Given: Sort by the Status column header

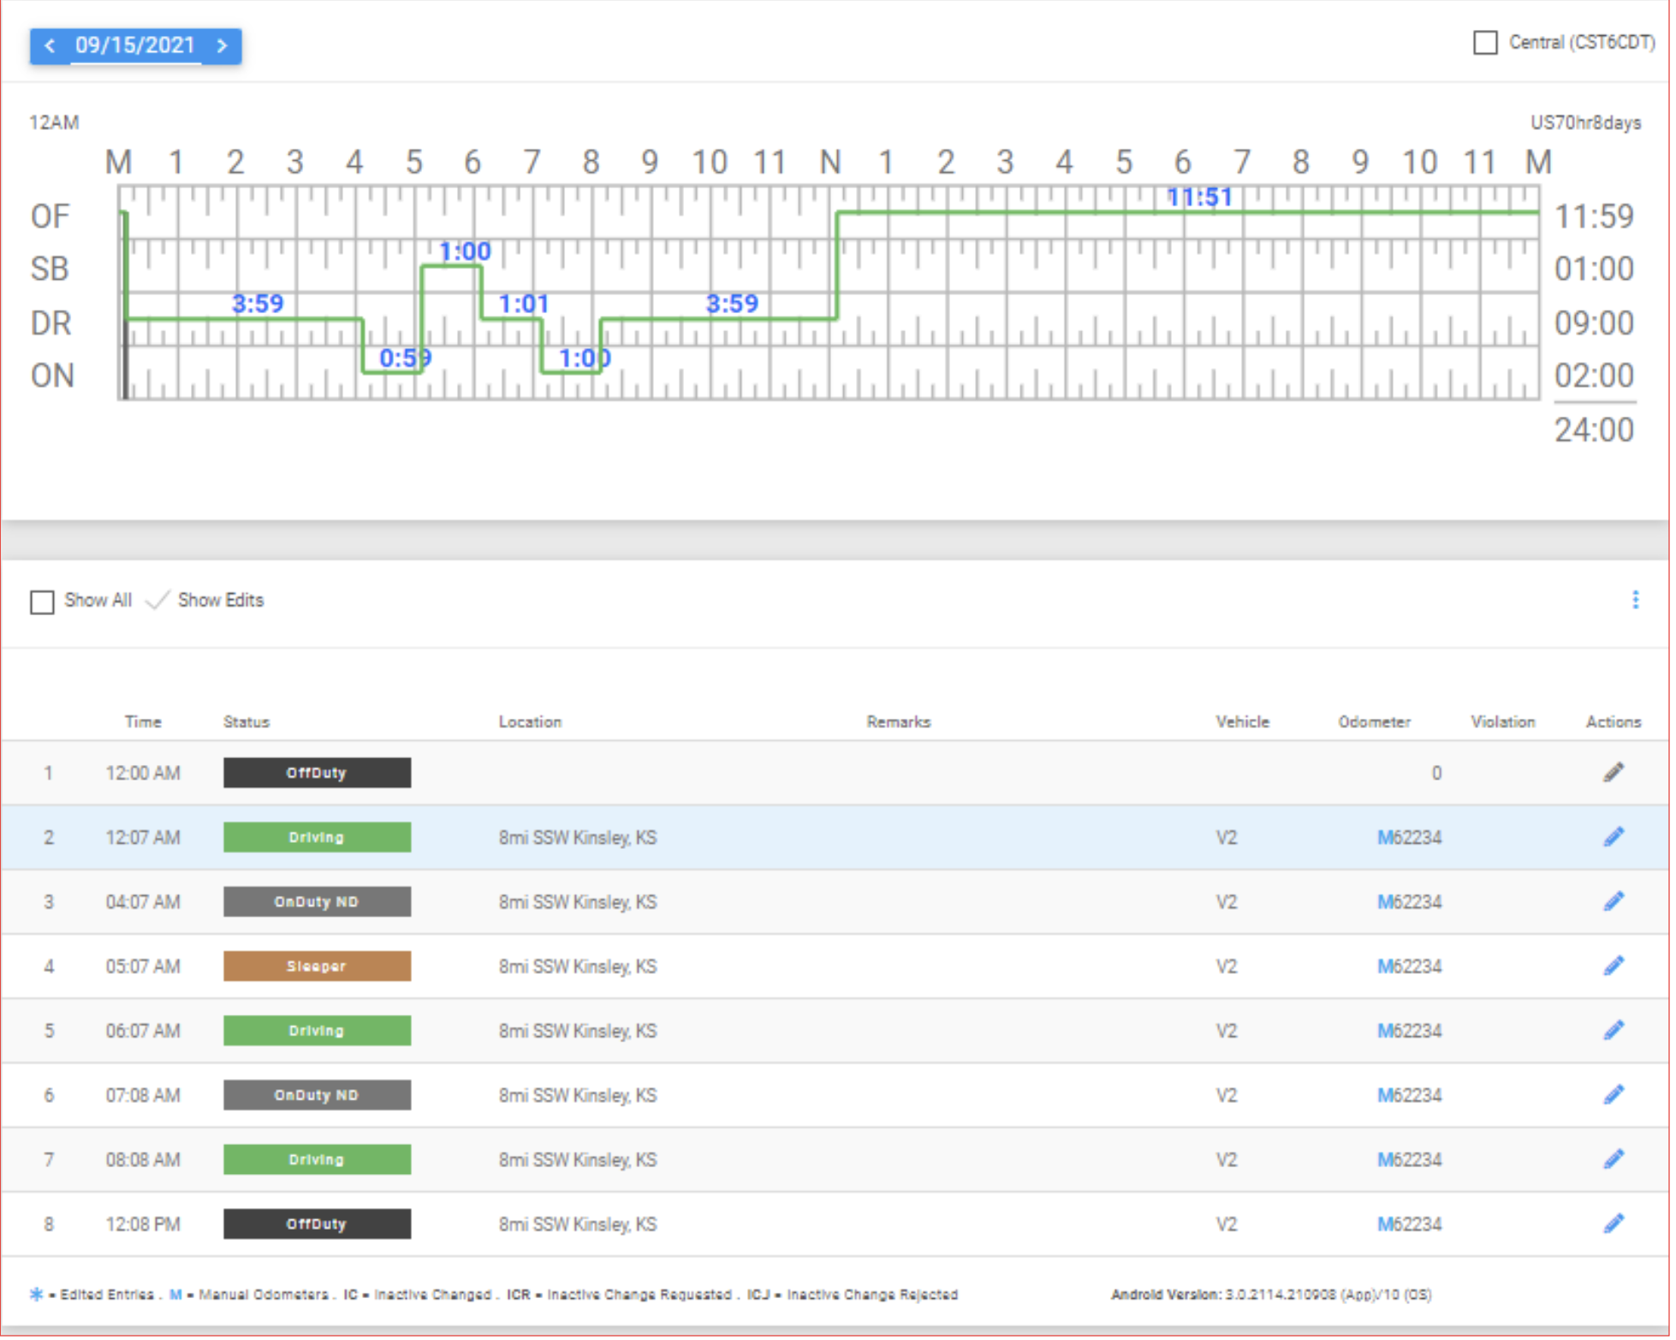Looking at the screenshot, I should (247, 723).
